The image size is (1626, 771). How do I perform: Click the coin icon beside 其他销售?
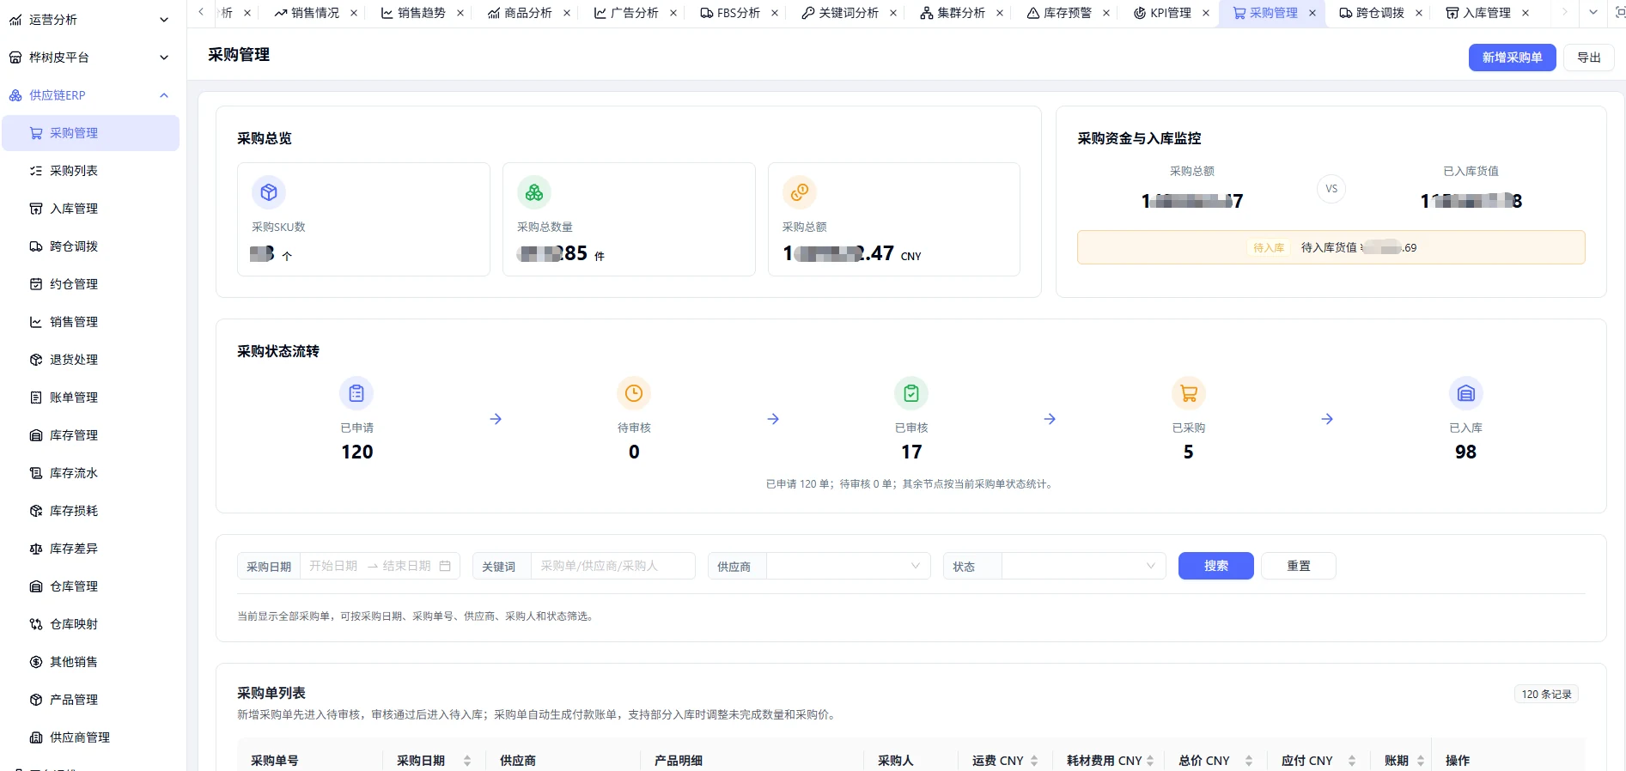(x=36, y=662)
